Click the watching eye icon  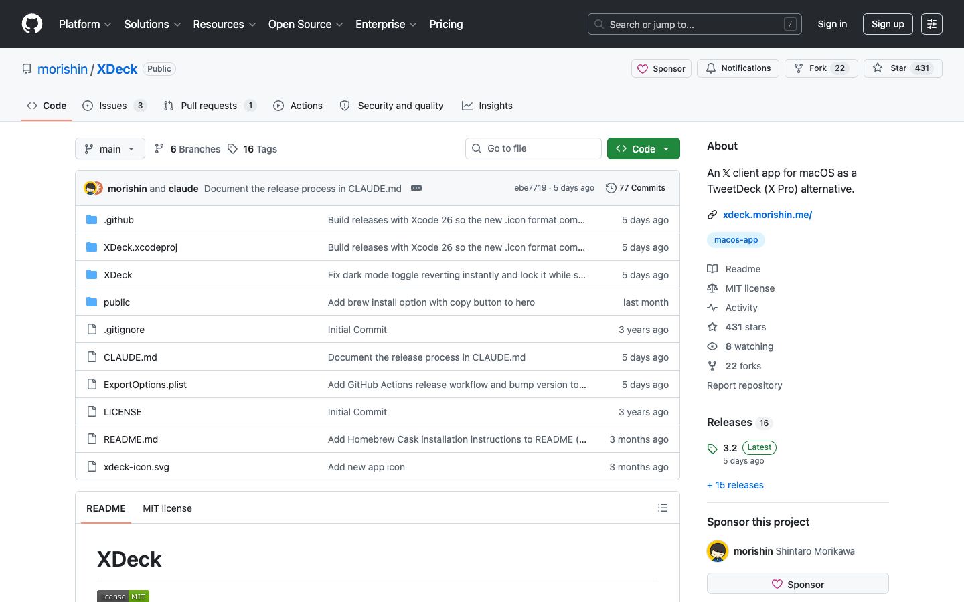(712, 346)
